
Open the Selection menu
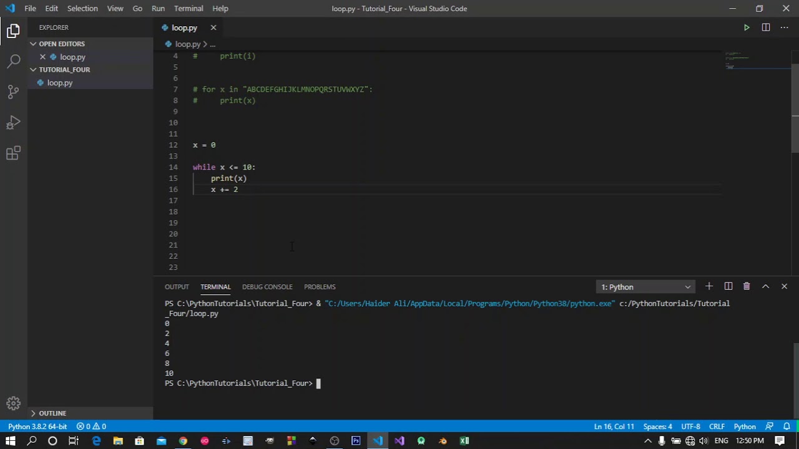82,8
